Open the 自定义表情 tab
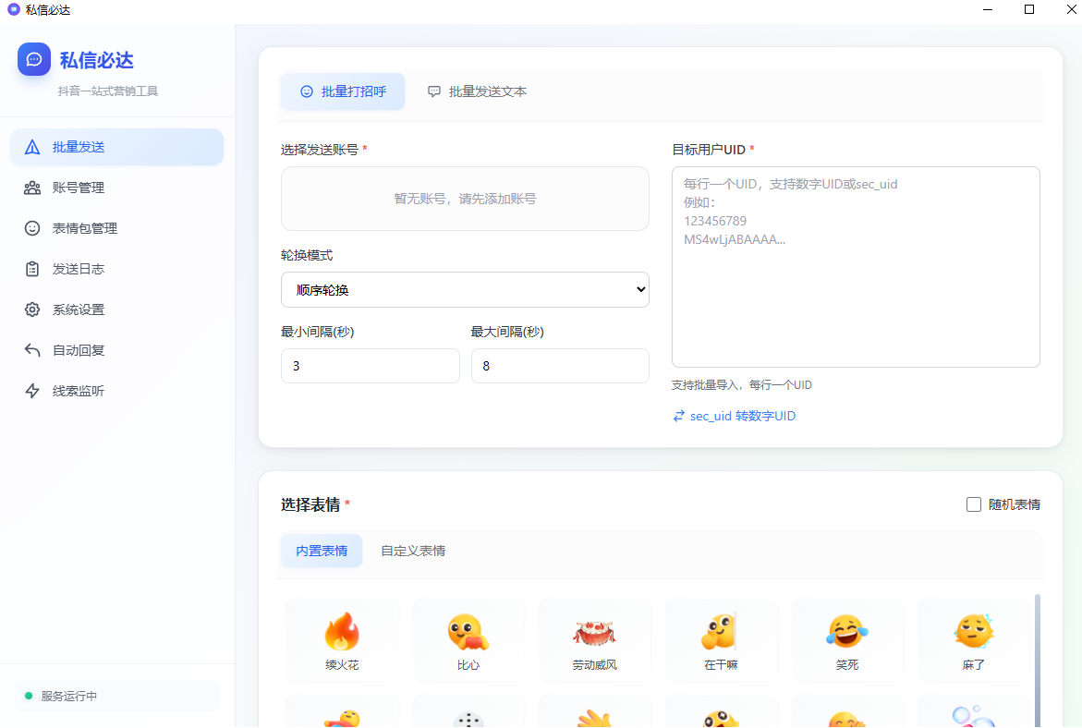The image size is (1082, 728). coord(413,551)
